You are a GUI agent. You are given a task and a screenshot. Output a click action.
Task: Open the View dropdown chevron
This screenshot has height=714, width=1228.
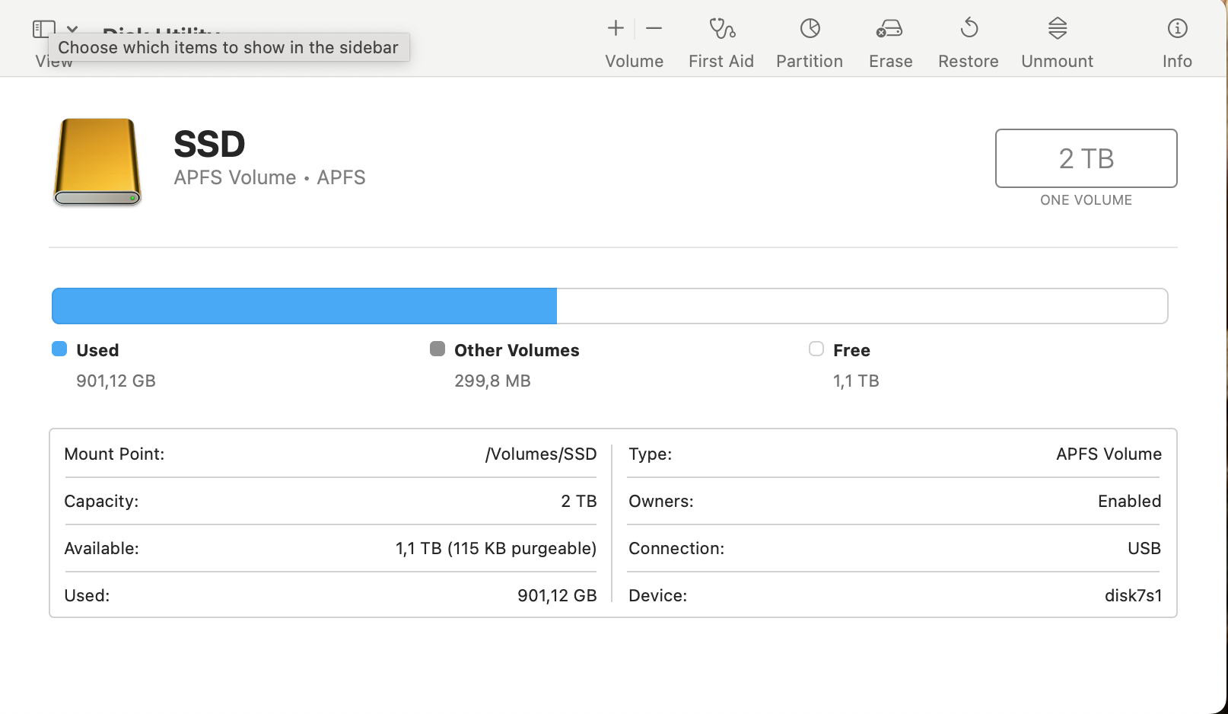coord(72,29)
